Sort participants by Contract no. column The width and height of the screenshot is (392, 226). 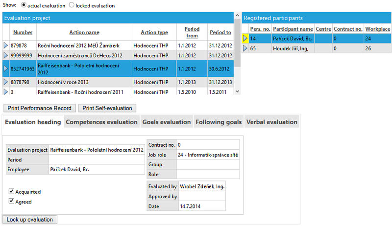coord(348,29)
